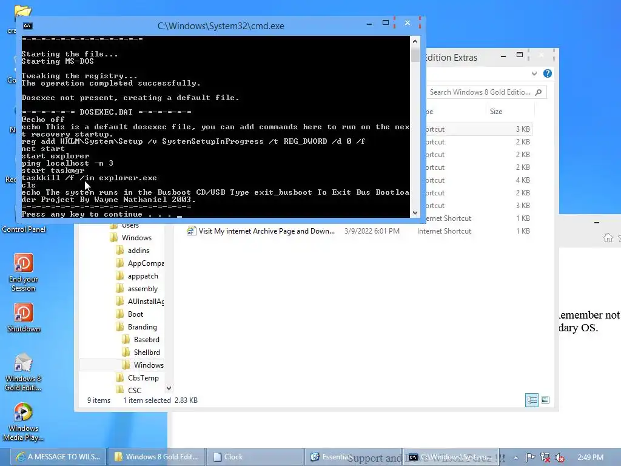The image size is (621, 466).
Task: Click the 4 KB size cell
Action: (x=523, y=180)
